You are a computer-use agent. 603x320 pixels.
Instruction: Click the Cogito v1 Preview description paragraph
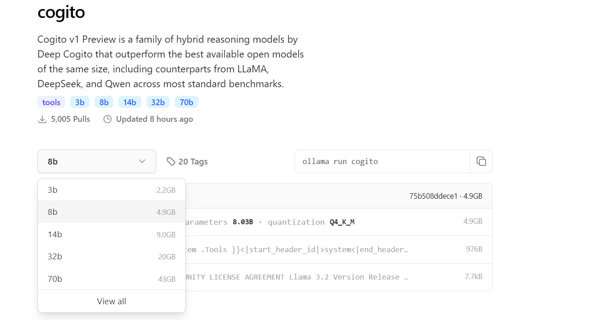[x=171, y=62]
